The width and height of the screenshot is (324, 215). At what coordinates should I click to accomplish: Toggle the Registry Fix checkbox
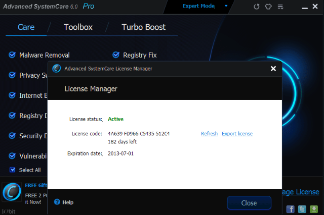click(x=116, y=55)
